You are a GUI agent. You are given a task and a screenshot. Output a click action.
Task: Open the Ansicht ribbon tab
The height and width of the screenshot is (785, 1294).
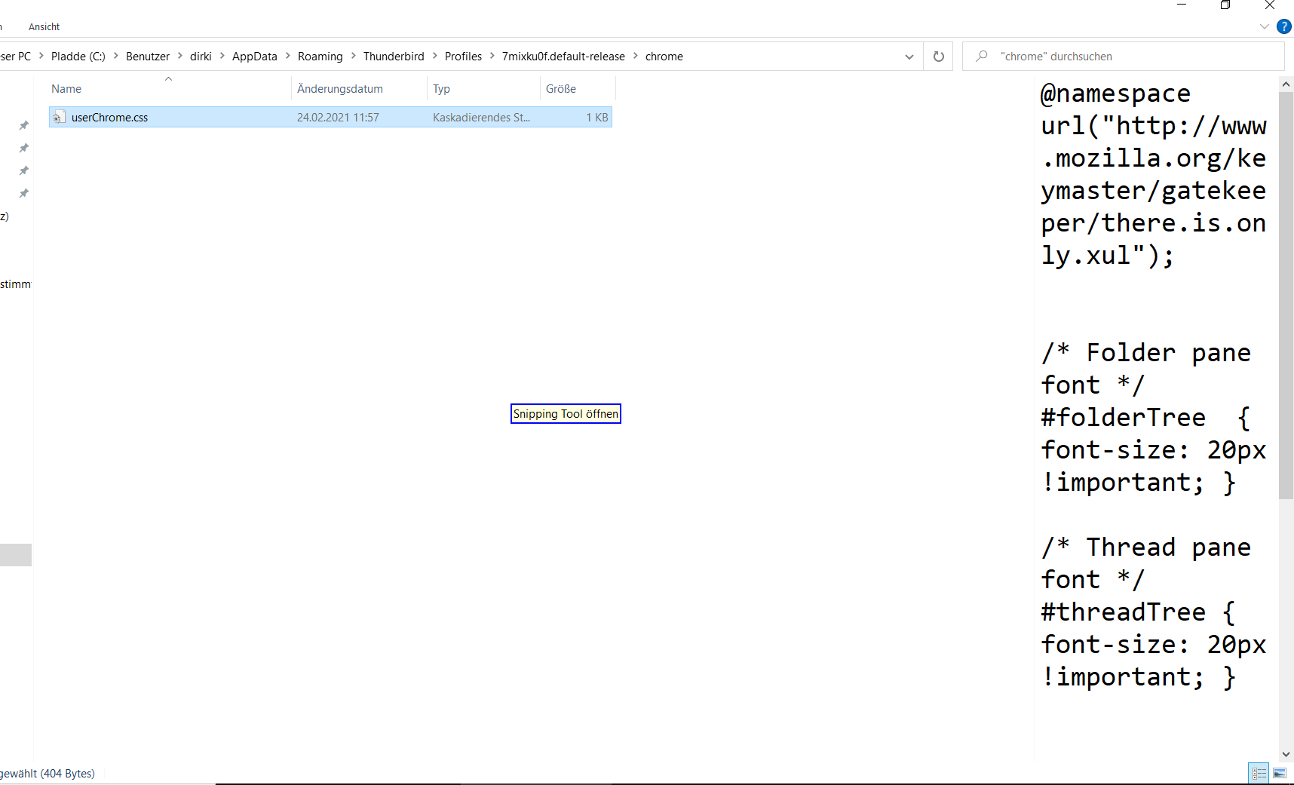tap(44, 27)
